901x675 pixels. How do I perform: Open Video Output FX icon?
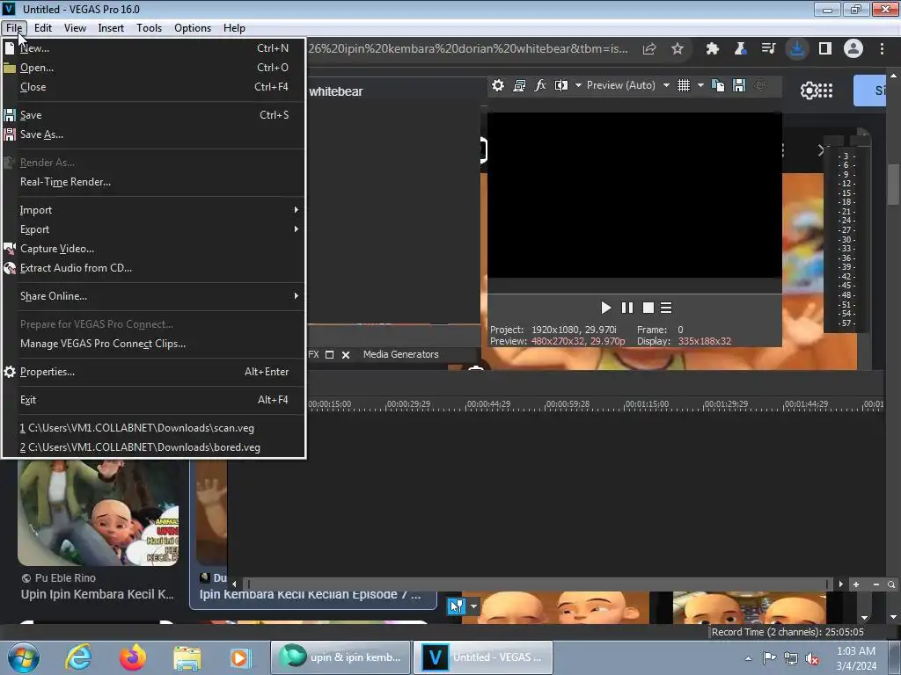(540, 85)
